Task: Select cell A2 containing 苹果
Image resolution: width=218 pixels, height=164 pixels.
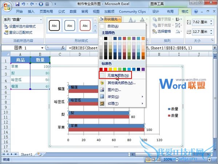Action: [x=20, y=67]
